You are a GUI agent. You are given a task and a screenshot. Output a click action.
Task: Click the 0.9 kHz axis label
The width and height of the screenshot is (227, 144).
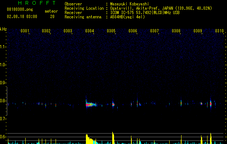coord(3,83)
